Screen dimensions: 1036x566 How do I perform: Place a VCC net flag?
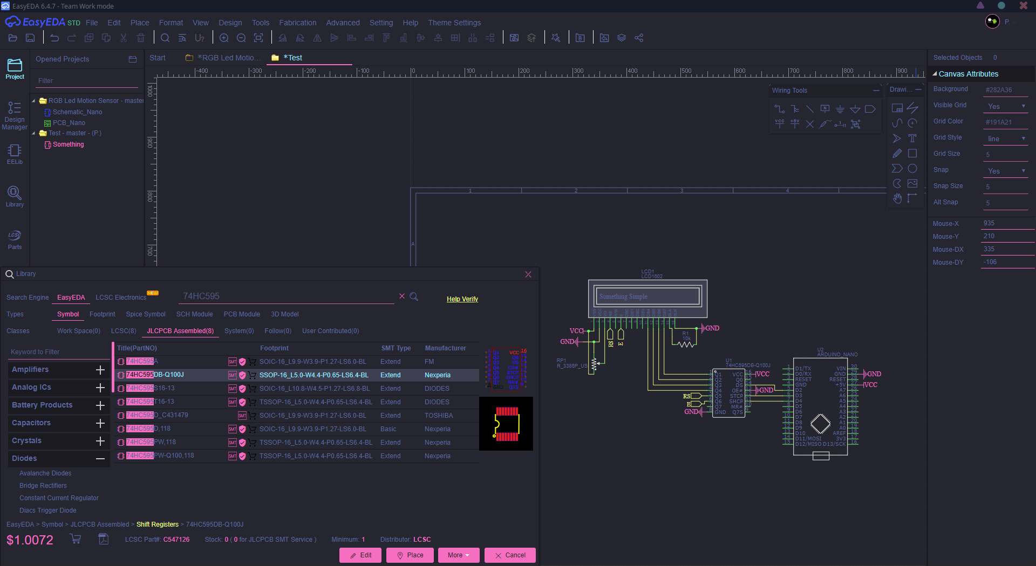pyautogui.click(x=779, y=124)
